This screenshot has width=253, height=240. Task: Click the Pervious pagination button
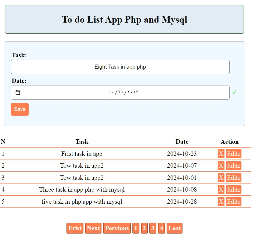click(117, 228)
